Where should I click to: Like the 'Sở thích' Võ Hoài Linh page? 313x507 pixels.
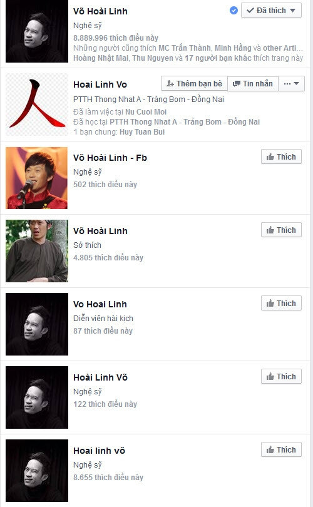coord(281,230)
